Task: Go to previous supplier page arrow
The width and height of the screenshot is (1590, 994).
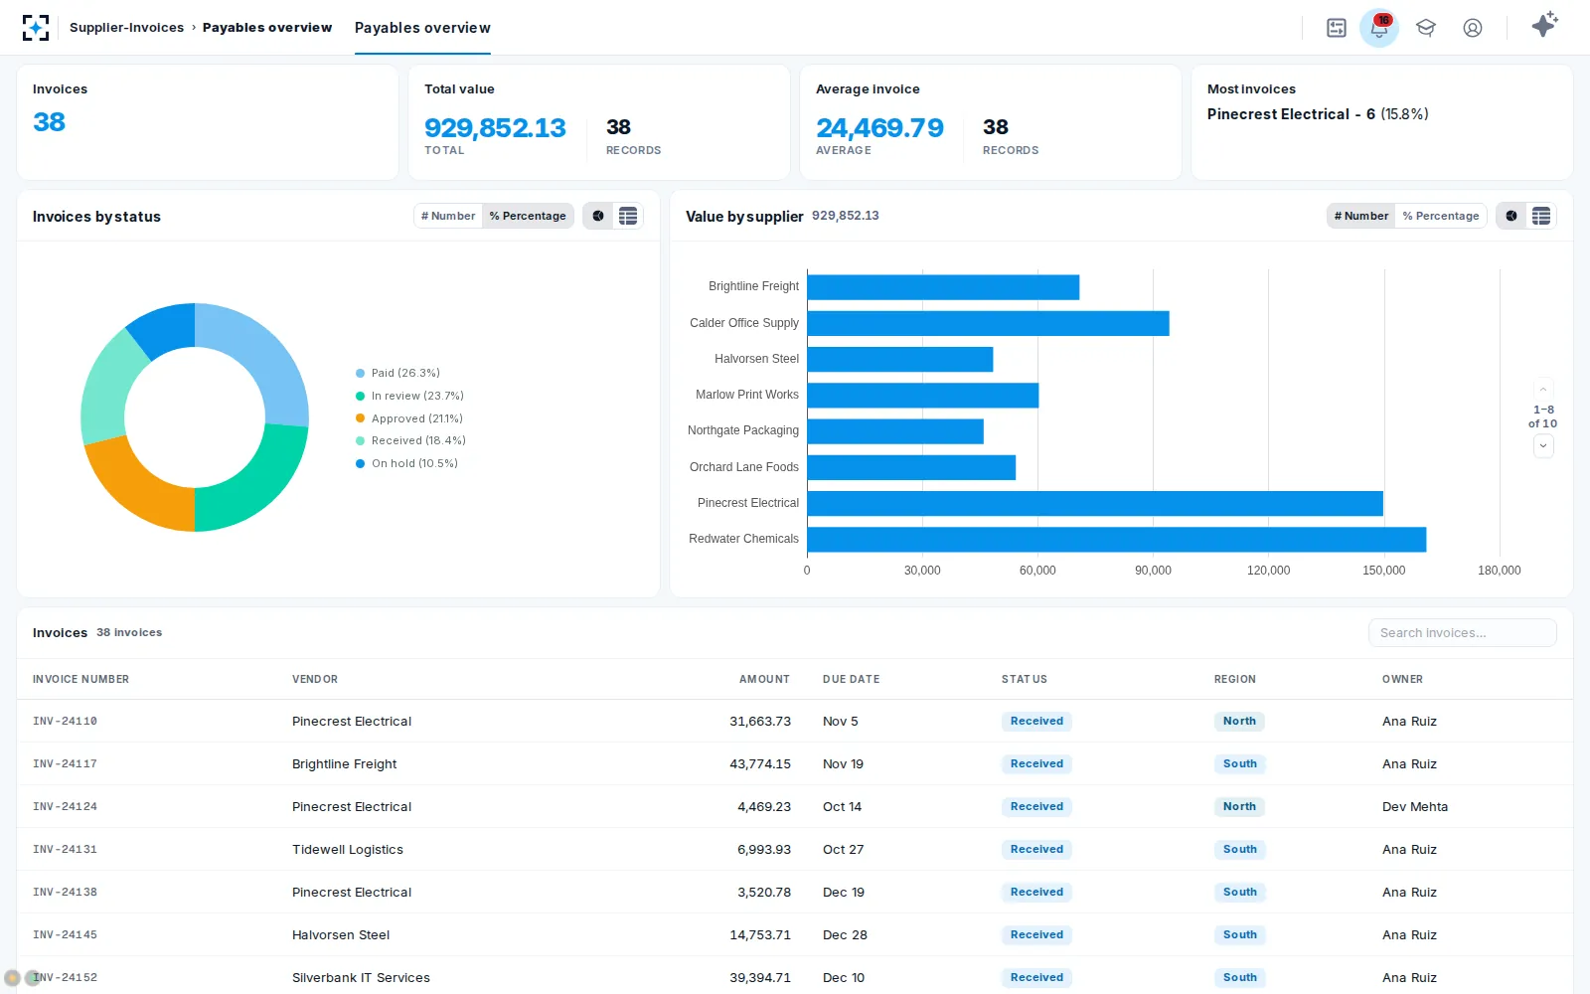Action: click(1543, 390)
